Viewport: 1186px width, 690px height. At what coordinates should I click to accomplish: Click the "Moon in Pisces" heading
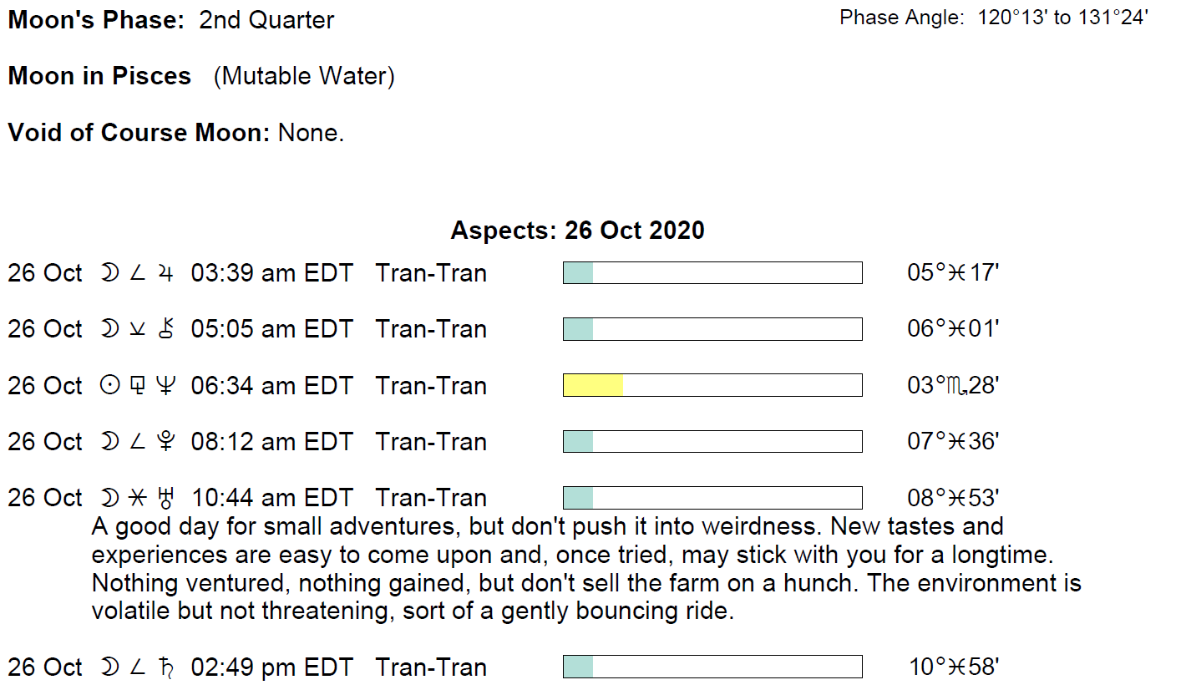pos(99,76)
